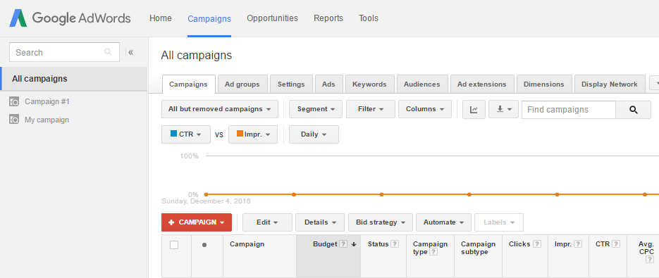Click the Clicks column help icon
659x278 pixels.
click(x=536, y=244)
